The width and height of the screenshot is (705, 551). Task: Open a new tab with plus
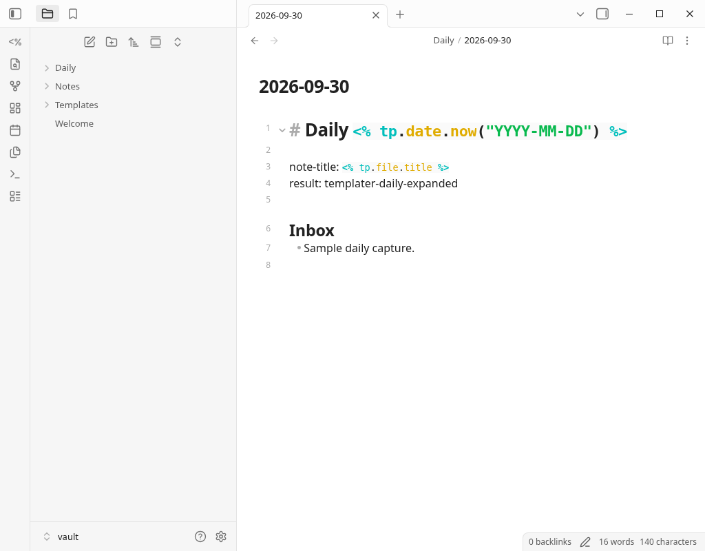(x=400, y=15)
